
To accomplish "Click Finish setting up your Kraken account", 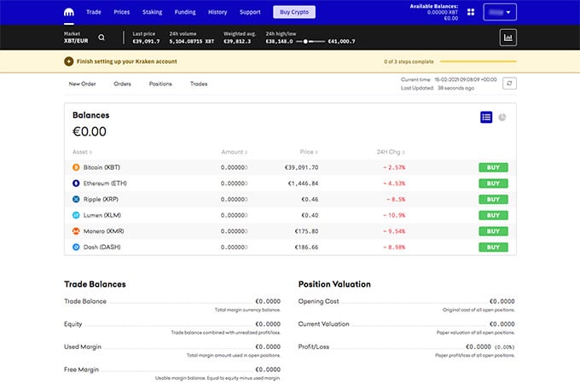I will 127,61.
